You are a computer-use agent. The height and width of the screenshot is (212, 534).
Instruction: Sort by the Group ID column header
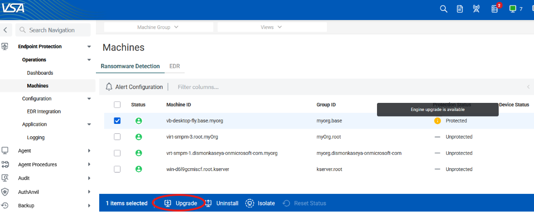(326, 105)
